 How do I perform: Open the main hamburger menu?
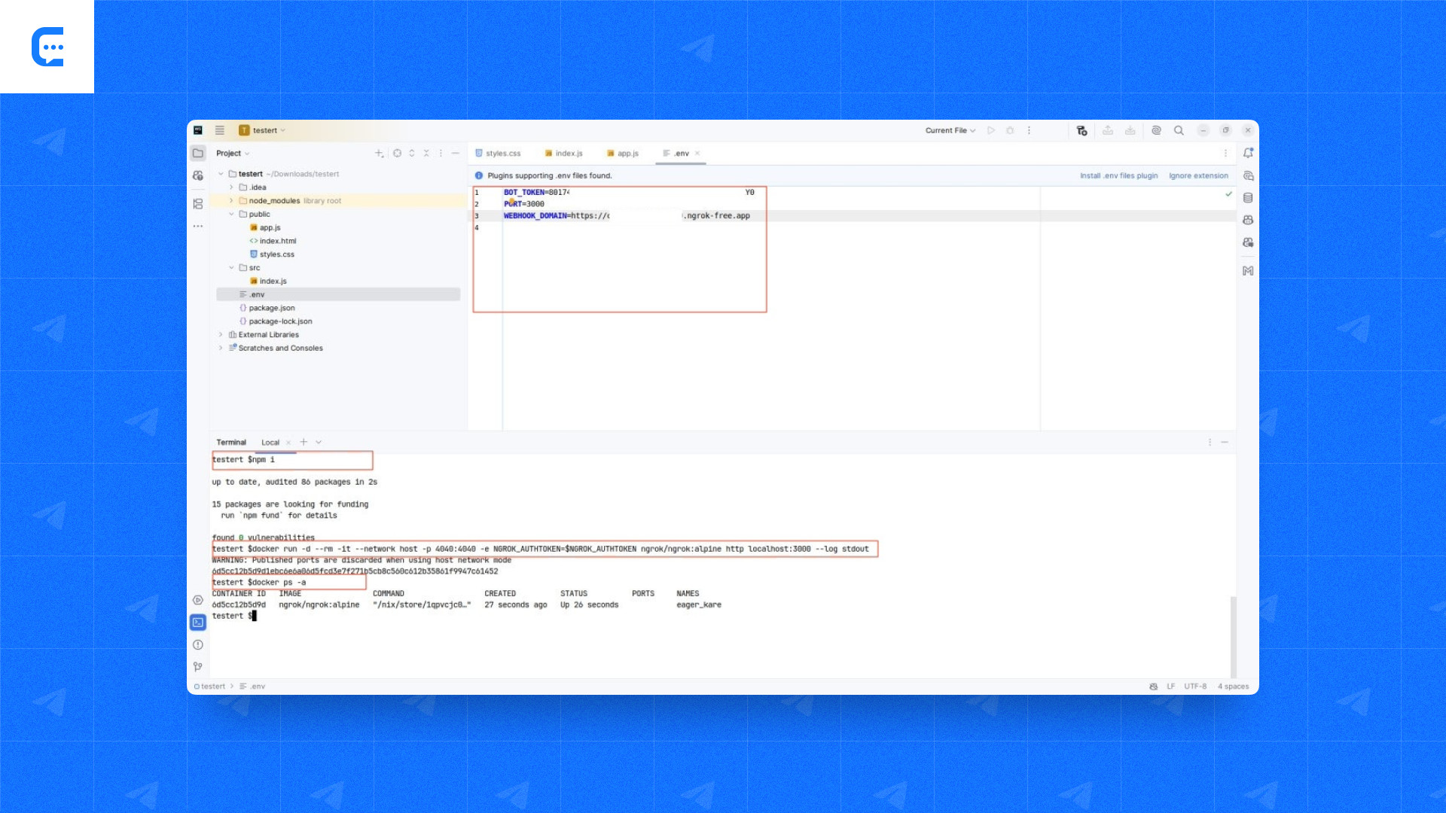[220, 130]
